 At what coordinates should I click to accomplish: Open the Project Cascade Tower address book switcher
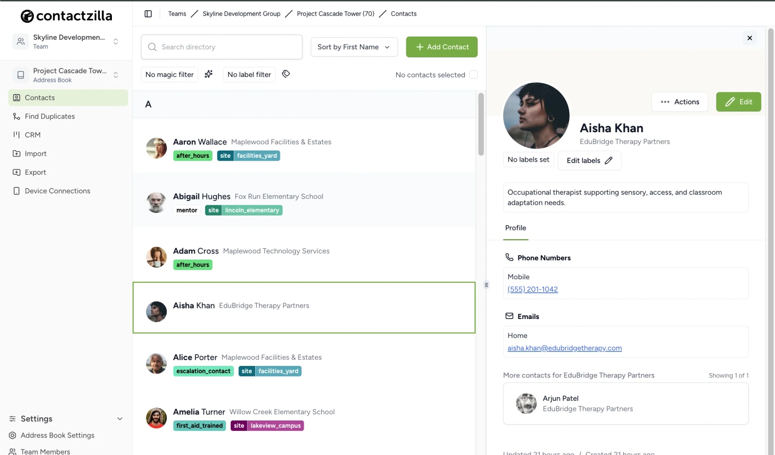(66, 75)
